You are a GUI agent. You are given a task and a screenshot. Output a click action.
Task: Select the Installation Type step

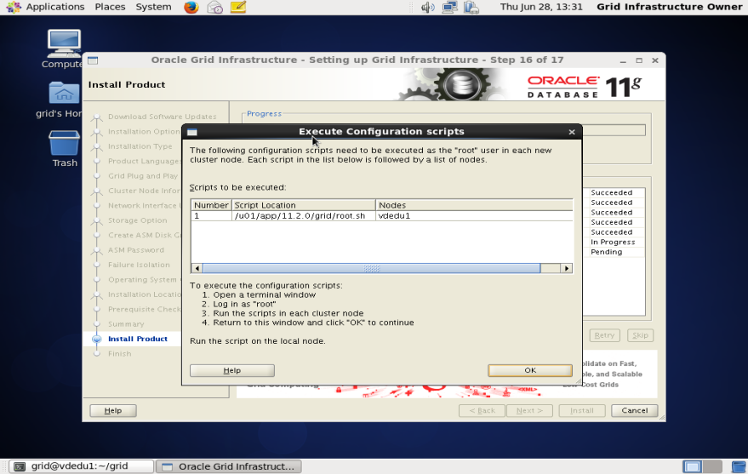coord(140,146)
